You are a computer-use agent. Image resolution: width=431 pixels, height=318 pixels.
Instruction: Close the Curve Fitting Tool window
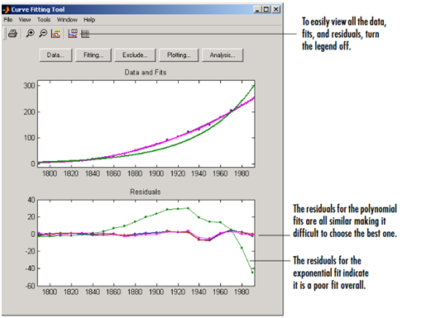coord(276,10)
